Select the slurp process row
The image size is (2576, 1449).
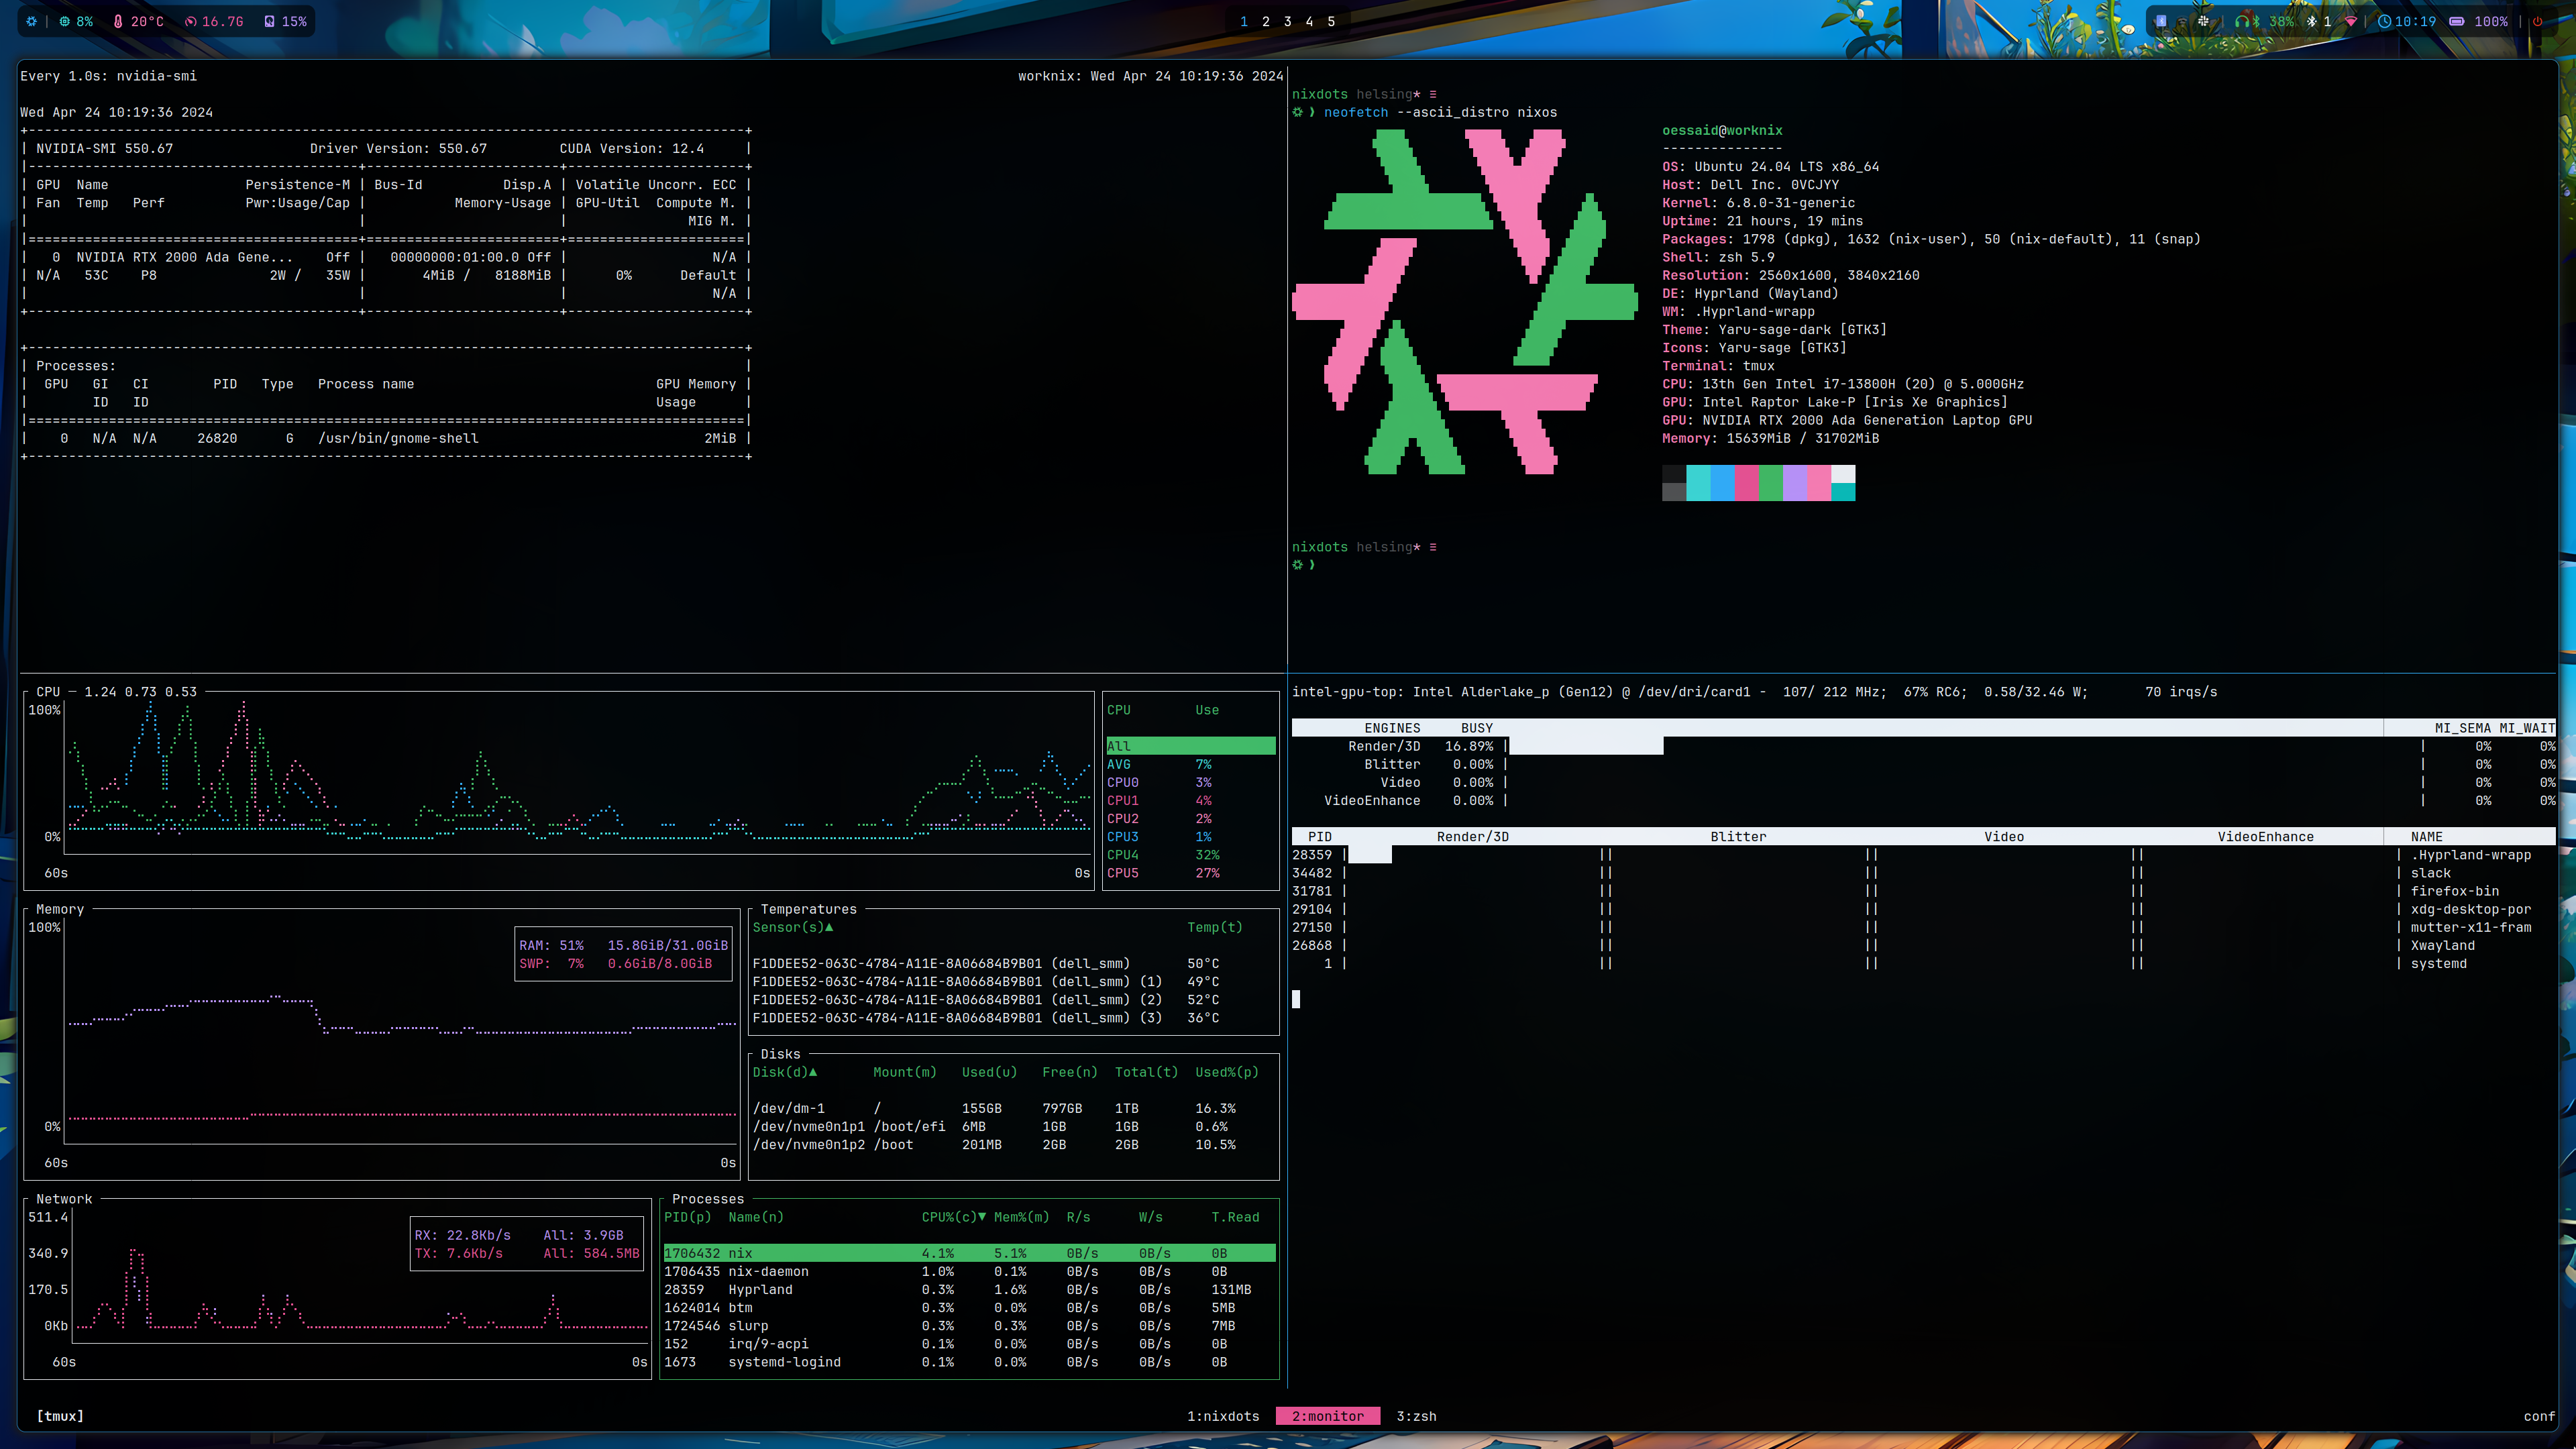(x=969, y=1326)
